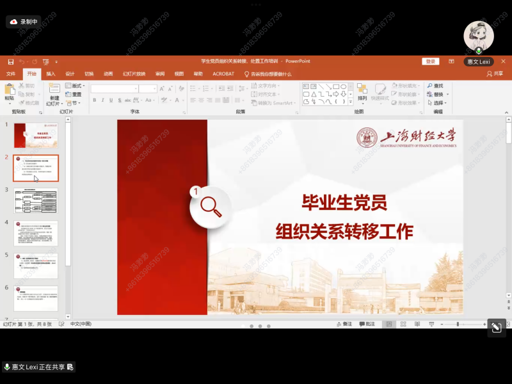Click the Undo arrow icon
This screenshot has height=384, width=512.
[x=22, y=61]
